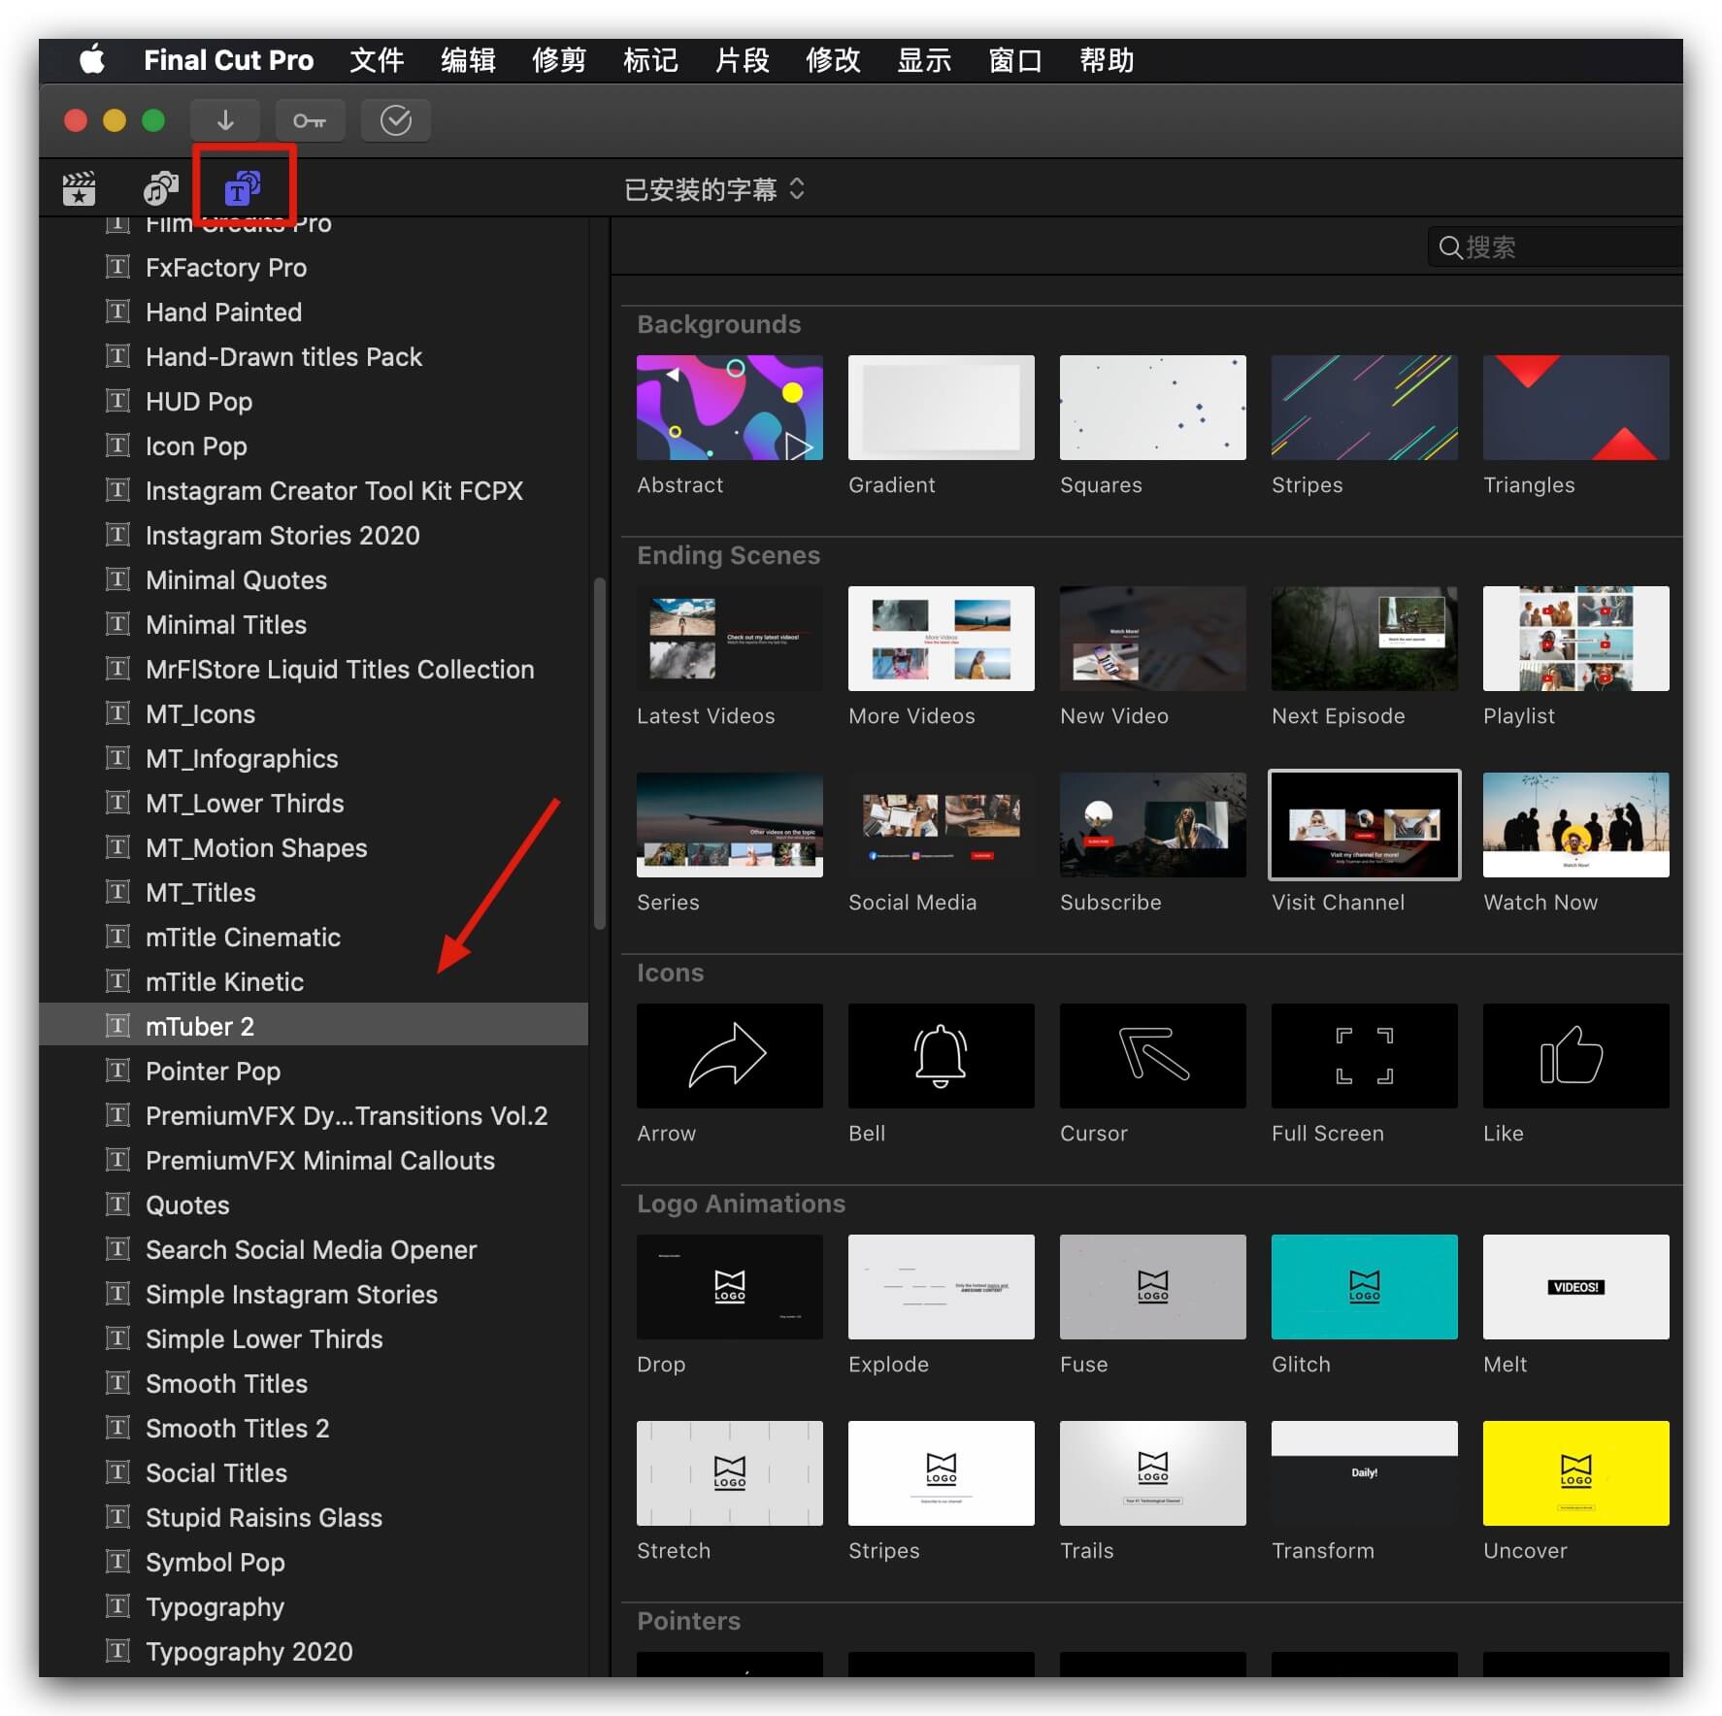The width and height of the screenshot is (1722, 1716).
Task: Click the sidebar vertical scrollbar
Action: click(600, 754)
